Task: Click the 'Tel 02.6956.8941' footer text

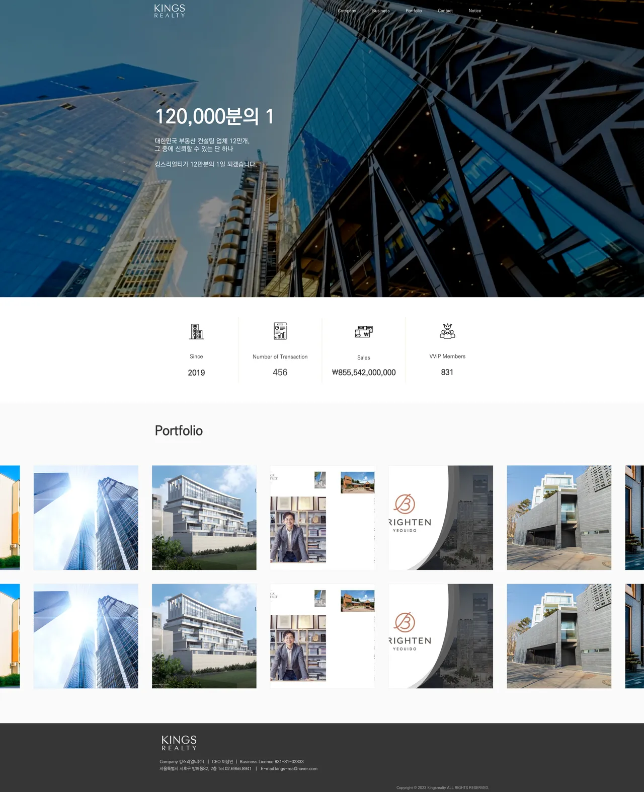Action: pos(234,769)
